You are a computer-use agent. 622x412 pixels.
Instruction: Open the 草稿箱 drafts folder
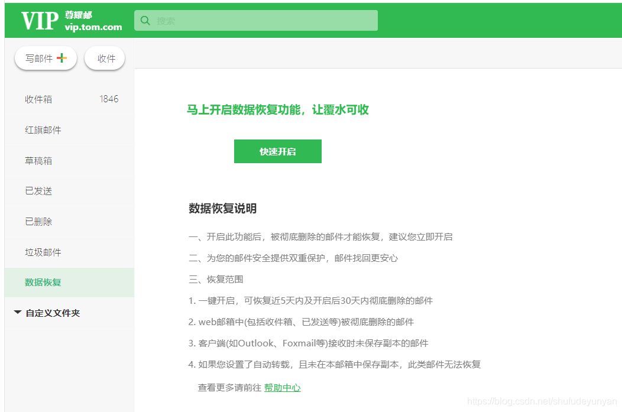click(x=38, y=160)
